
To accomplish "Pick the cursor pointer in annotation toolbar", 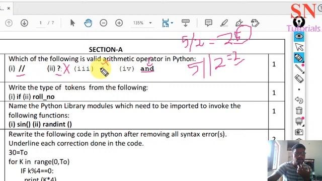I will [299, 47].
